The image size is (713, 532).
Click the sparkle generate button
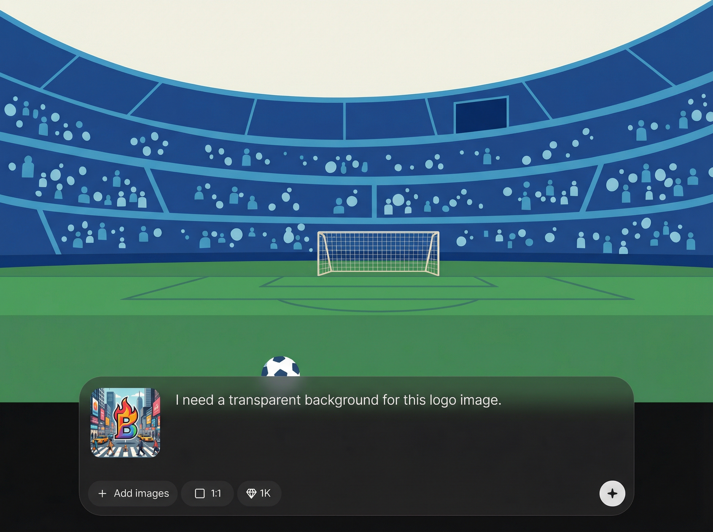612,493
